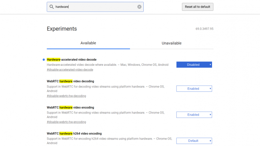This screenshot has height=146, width=260.
Task: Open Hardware-accelerated video decode dropdown
Action: click(x=194, y=65)
